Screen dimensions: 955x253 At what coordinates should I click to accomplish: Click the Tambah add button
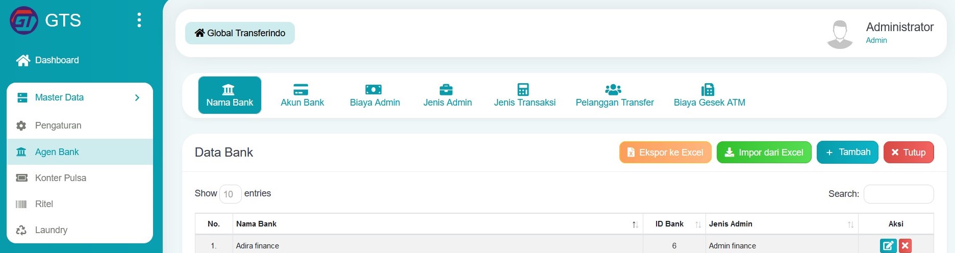(x=847, y=153)
